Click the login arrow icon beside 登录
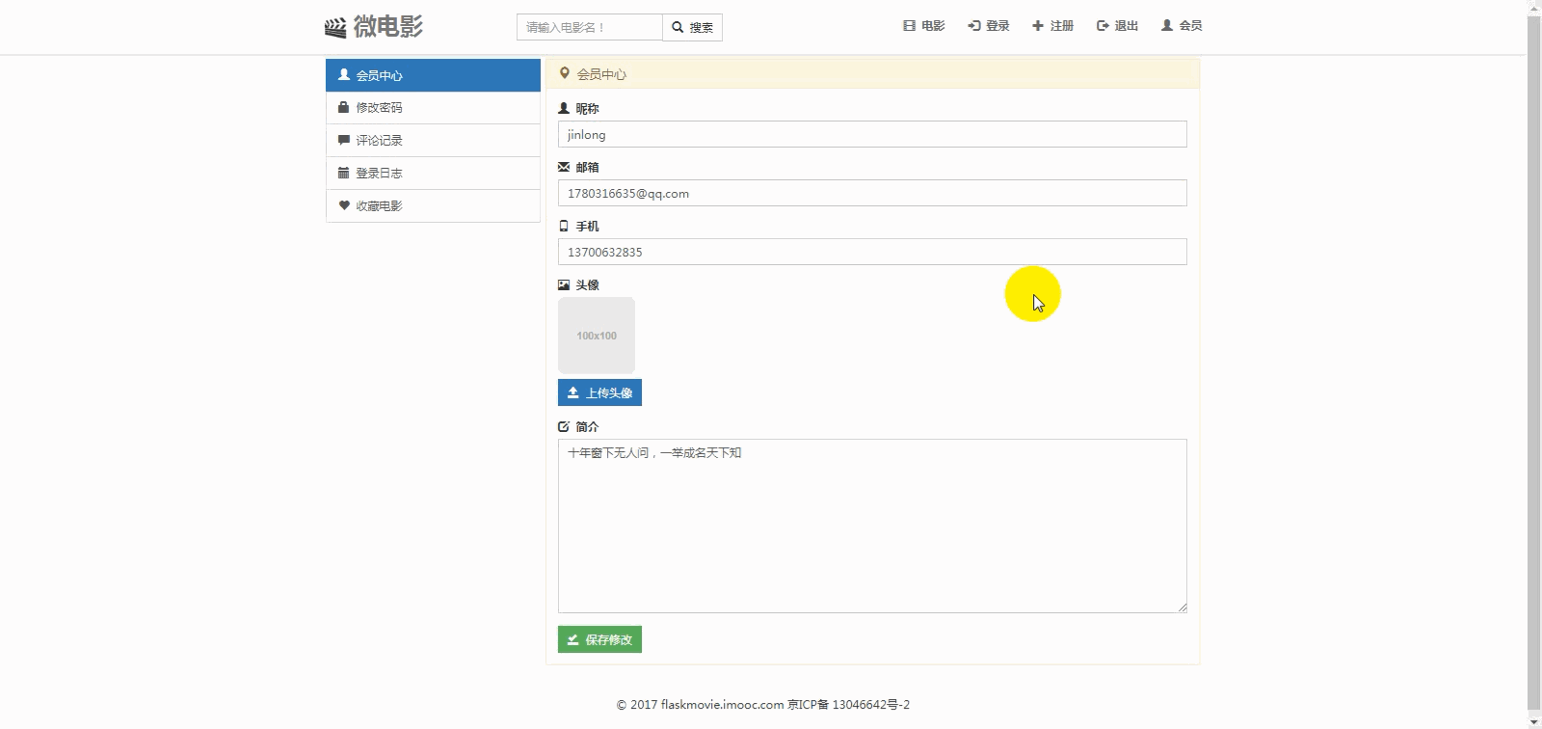The width and height of the screenshot is (1542, 729). pos(973,26)
